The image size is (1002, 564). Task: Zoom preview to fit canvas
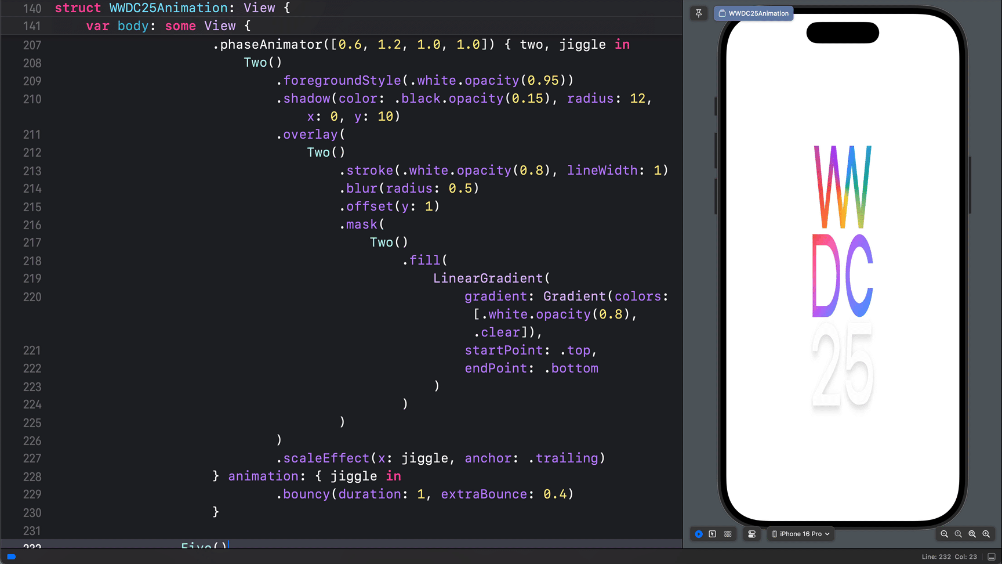[972, 534]
